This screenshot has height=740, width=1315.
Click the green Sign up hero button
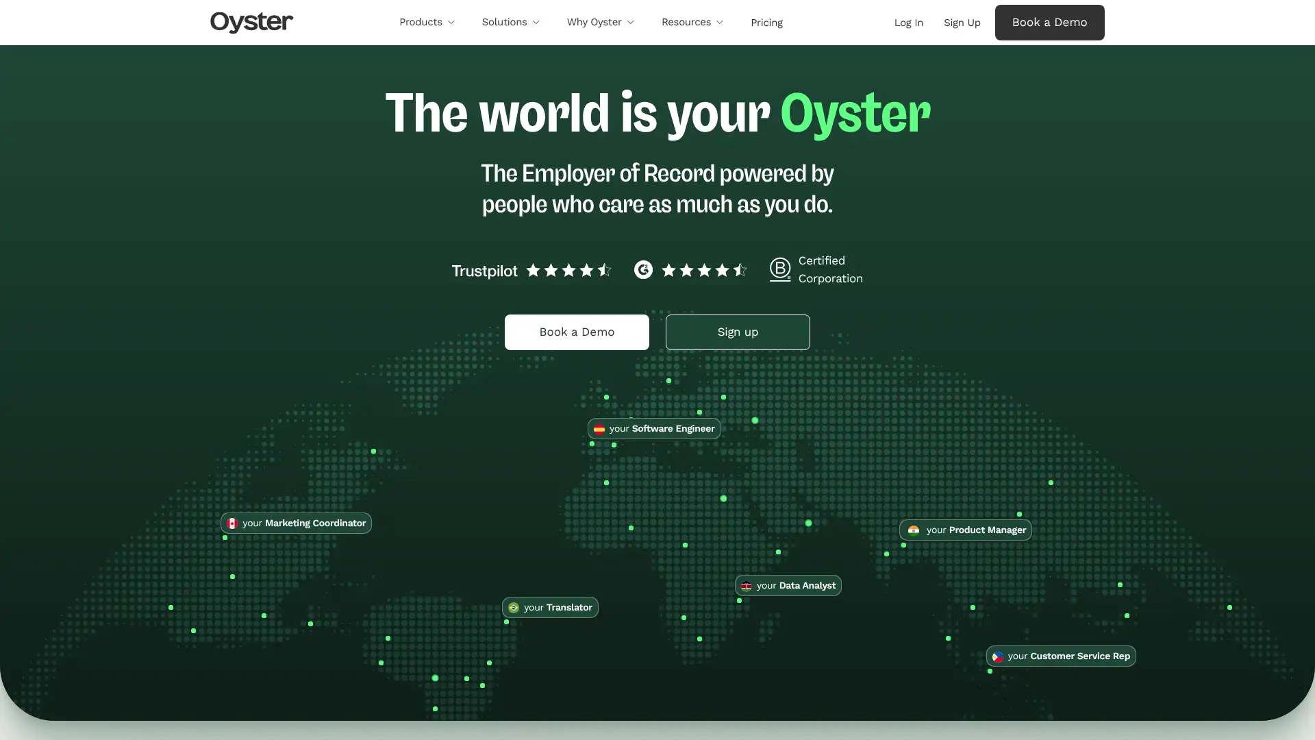pos(738,332)
